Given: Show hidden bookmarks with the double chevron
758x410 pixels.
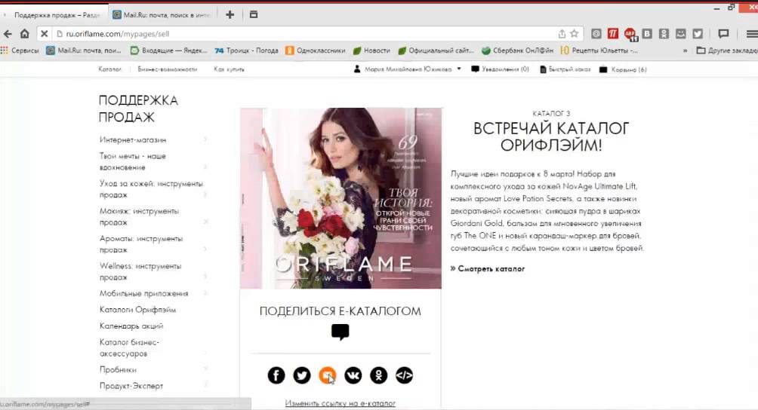Looking at the screenshot, I should coord(685,50).
